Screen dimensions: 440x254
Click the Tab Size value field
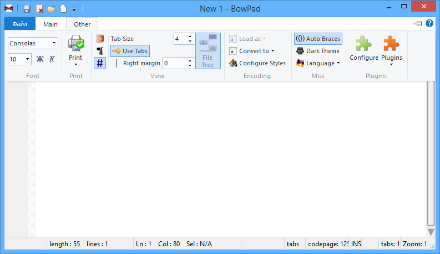click(180, 39)
